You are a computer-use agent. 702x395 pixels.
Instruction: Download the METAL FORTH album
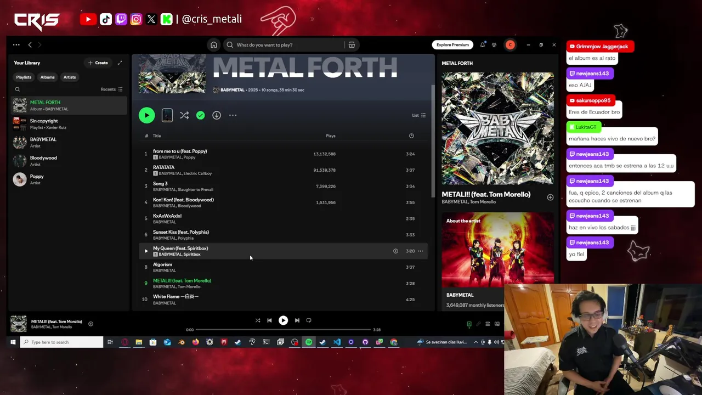217,115
